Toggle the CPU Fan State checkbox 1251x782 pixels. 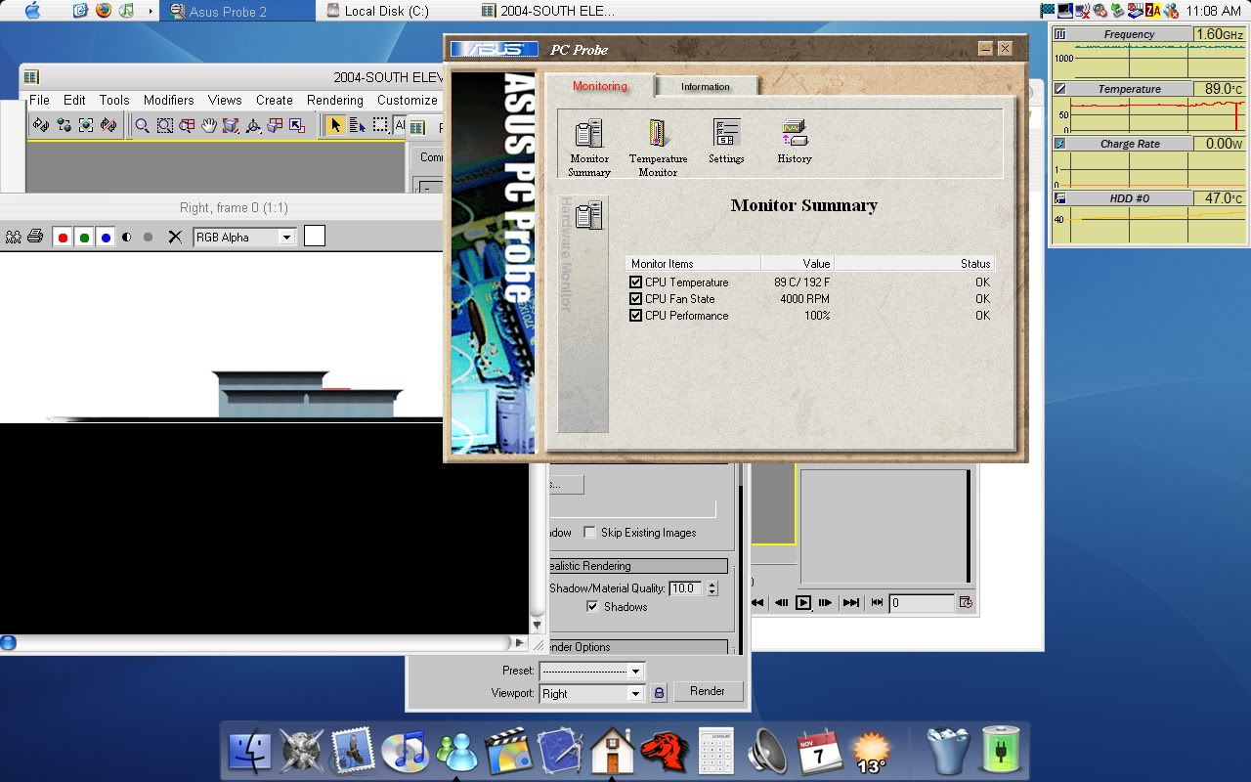pyautogui.click(x=636, y=299)
